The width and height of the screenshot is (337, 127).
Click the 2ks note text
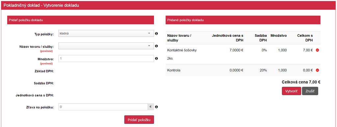170,58
